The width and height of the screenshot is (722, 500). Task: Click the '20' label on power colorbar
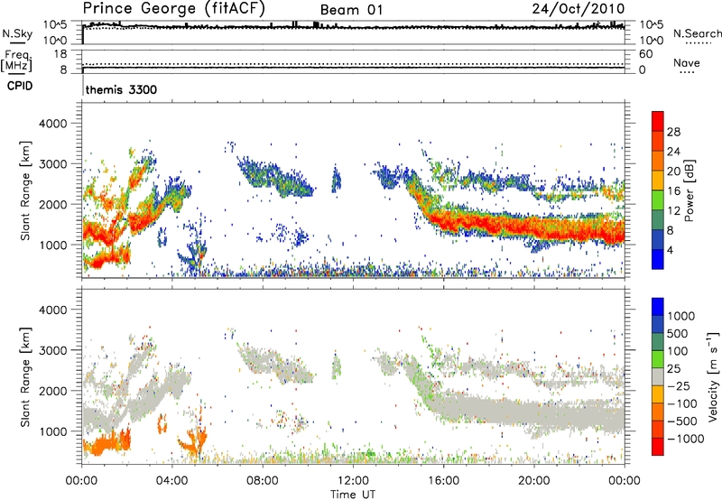pyautogui.click(x=673, y=171)
